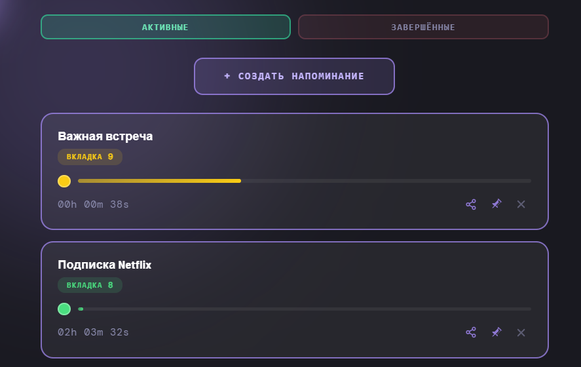Click the green status dot

[64, 309]
